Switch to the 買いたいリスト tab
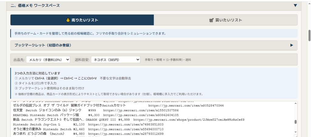This screenshot has height=137, width=311. click(x=226, y=20)
